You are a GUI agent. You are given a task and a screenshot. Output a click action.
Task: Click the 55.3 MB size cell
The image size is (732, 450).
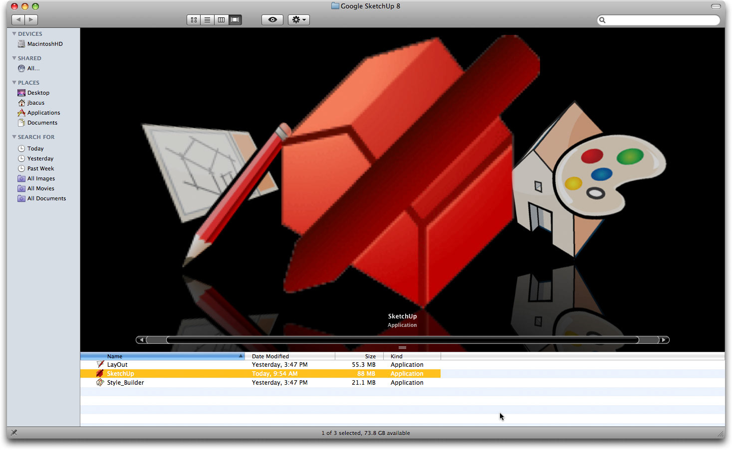point(364,365)
